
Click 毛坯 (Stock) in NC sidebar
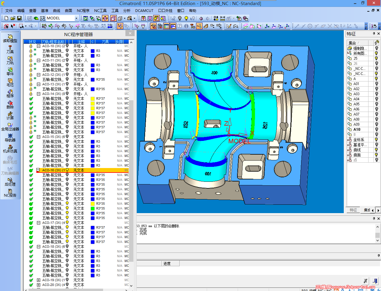point(10,83)
